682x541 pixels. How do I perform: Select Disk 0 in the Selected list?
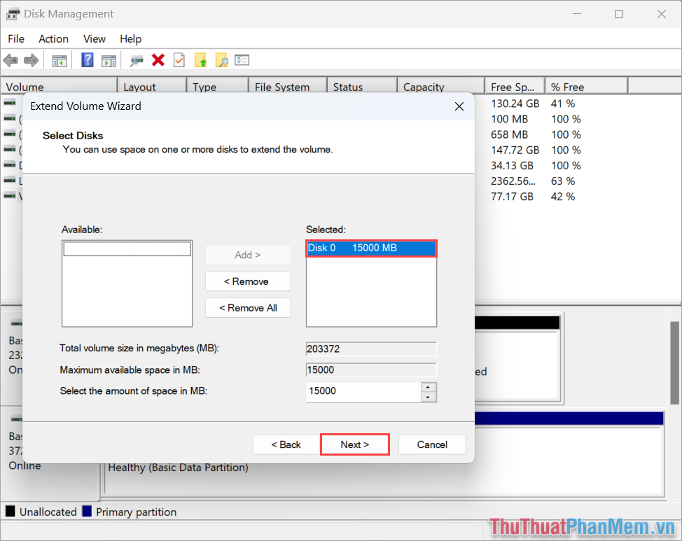pos(371,248)
